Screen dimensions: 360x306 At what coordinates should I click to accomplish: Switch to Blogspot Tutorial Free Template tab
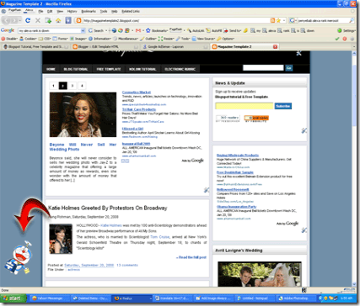[x=35, y=47]
